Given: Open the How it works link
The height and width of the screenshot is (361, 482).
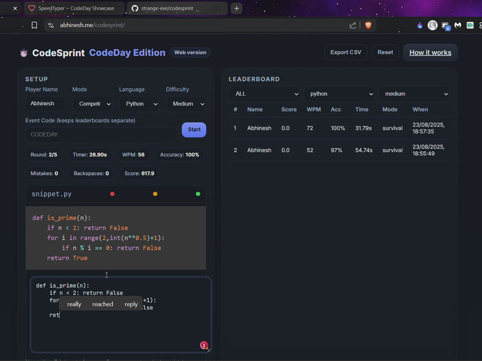Looking at the screenshot, I should [x=430, y=52].
